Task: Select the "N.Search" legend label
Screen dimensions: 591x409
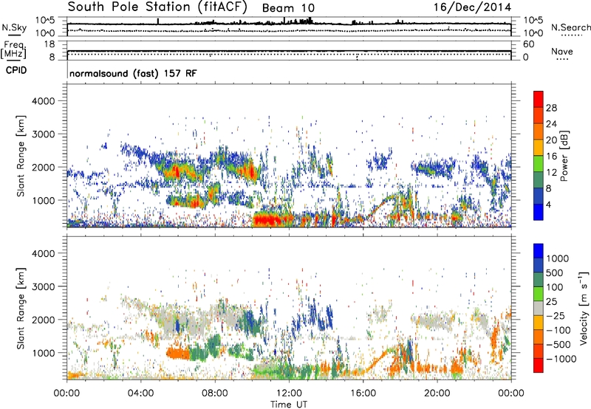Action: point(570,27)
